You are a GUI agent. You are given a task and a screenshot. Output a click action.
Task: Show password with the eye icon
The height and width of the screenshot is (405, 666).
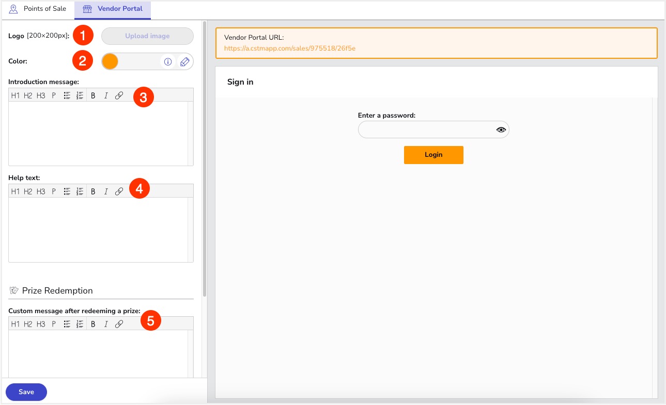500,130
